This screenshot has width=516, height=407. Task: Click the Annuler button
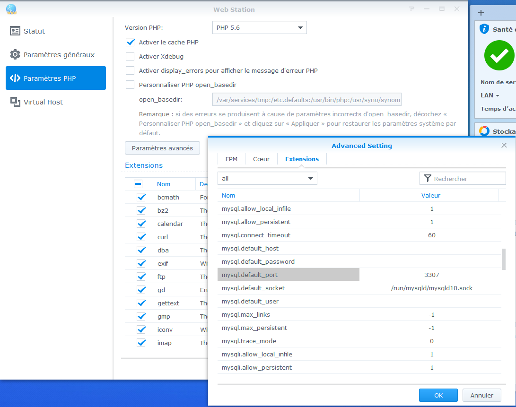481,395
